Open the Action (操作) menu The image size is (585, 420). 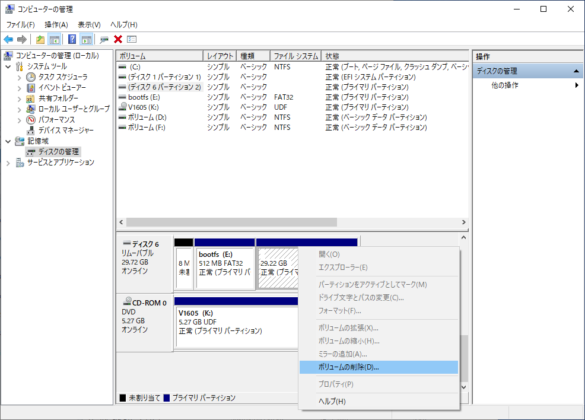pos(56,24)
